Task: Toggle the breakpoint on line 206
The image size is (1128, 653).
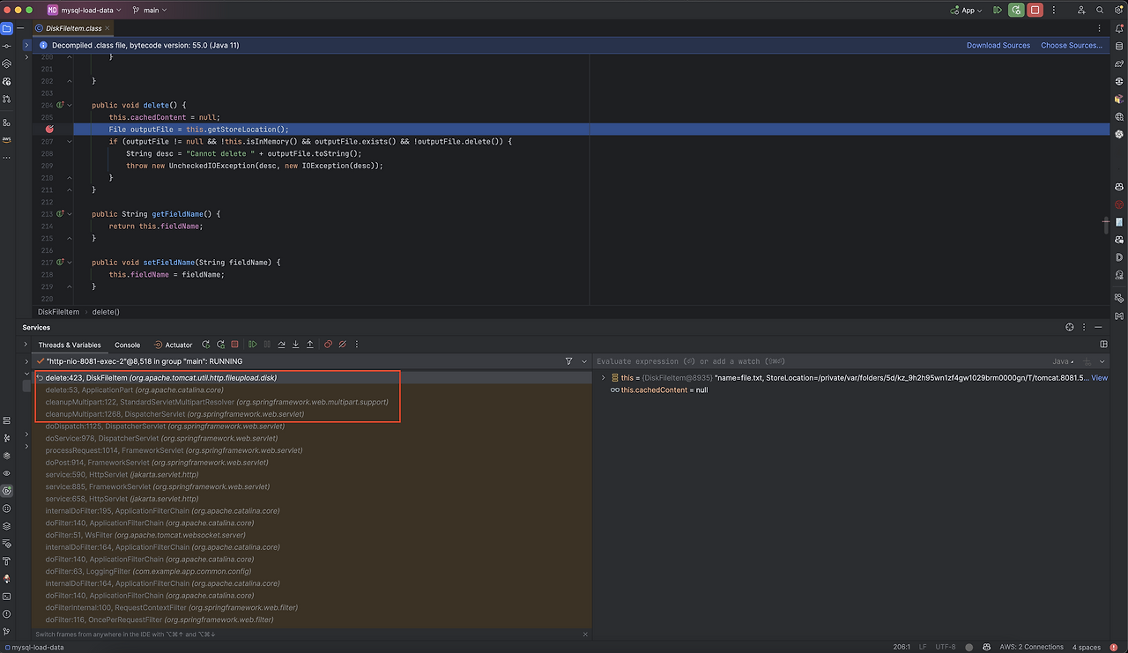Action: pyautogui.click(x=49, y=130)
